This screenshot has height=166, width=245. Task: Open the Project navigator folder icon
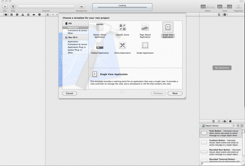pos(6,14)
